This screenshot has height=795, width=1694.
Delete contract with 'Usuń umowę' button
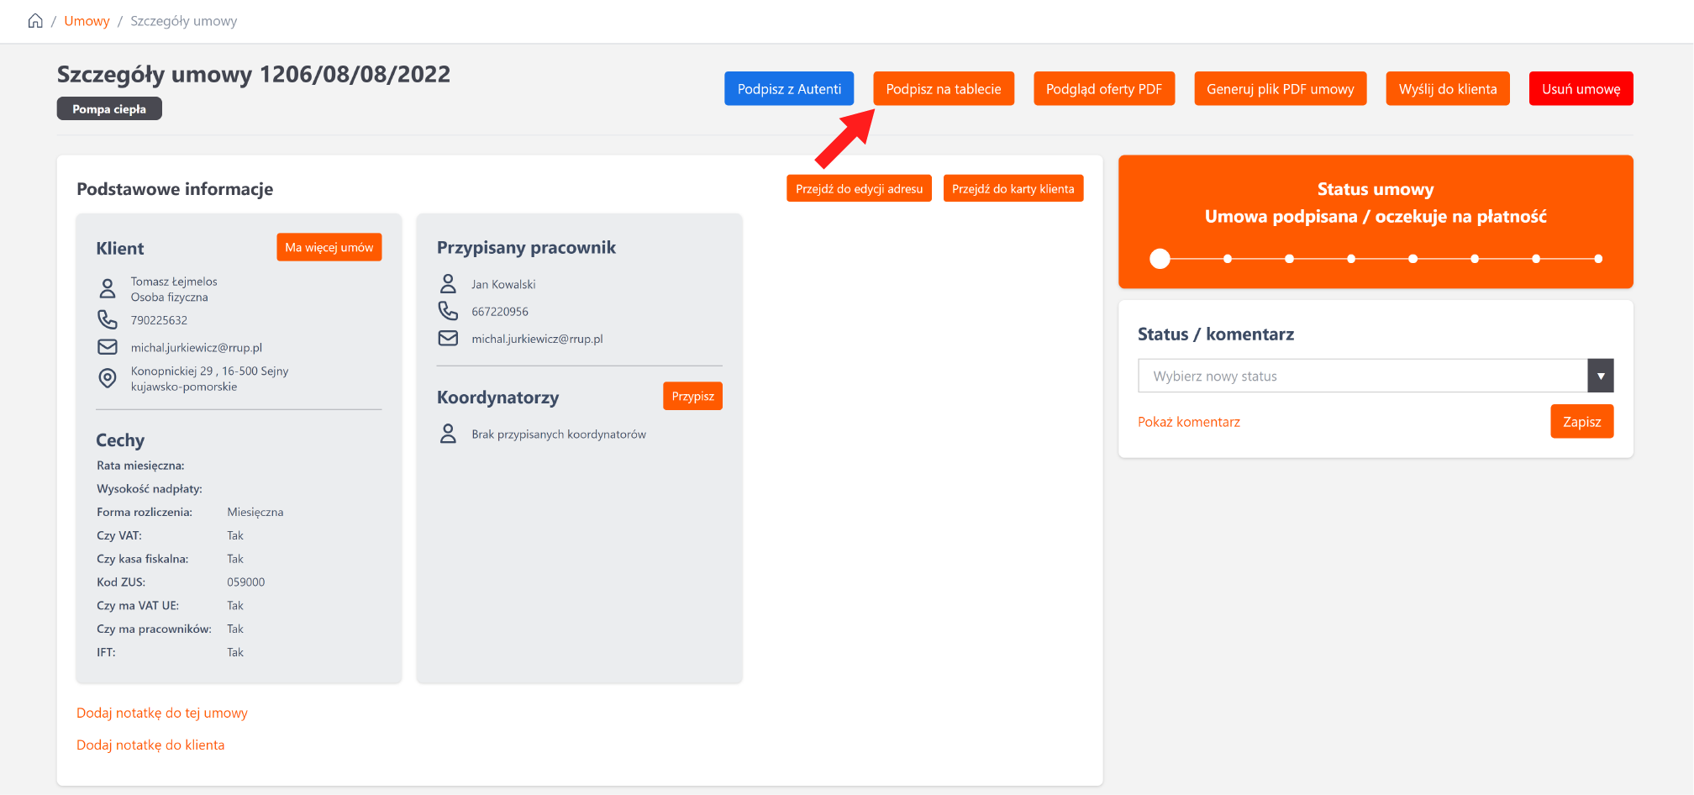[1581, 89]
